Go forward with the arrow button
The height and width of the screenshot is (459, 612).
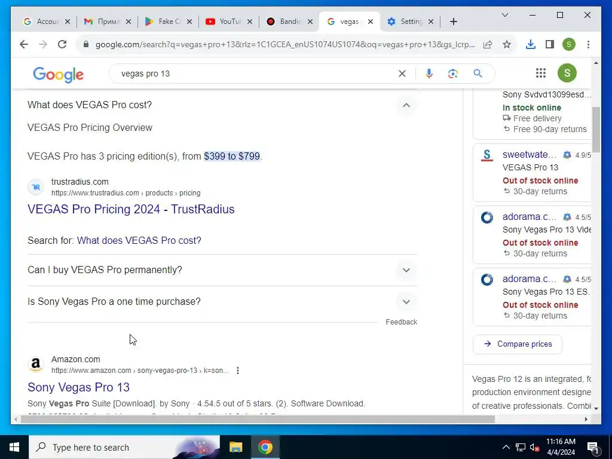43,44
